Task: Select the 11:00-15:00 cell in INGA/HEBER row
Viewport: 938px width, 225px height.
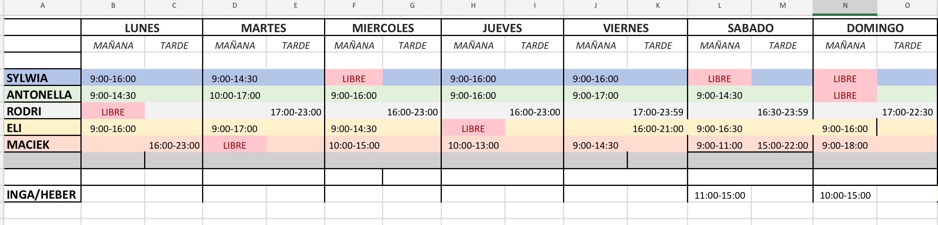Action: click(x=720, y=195)
